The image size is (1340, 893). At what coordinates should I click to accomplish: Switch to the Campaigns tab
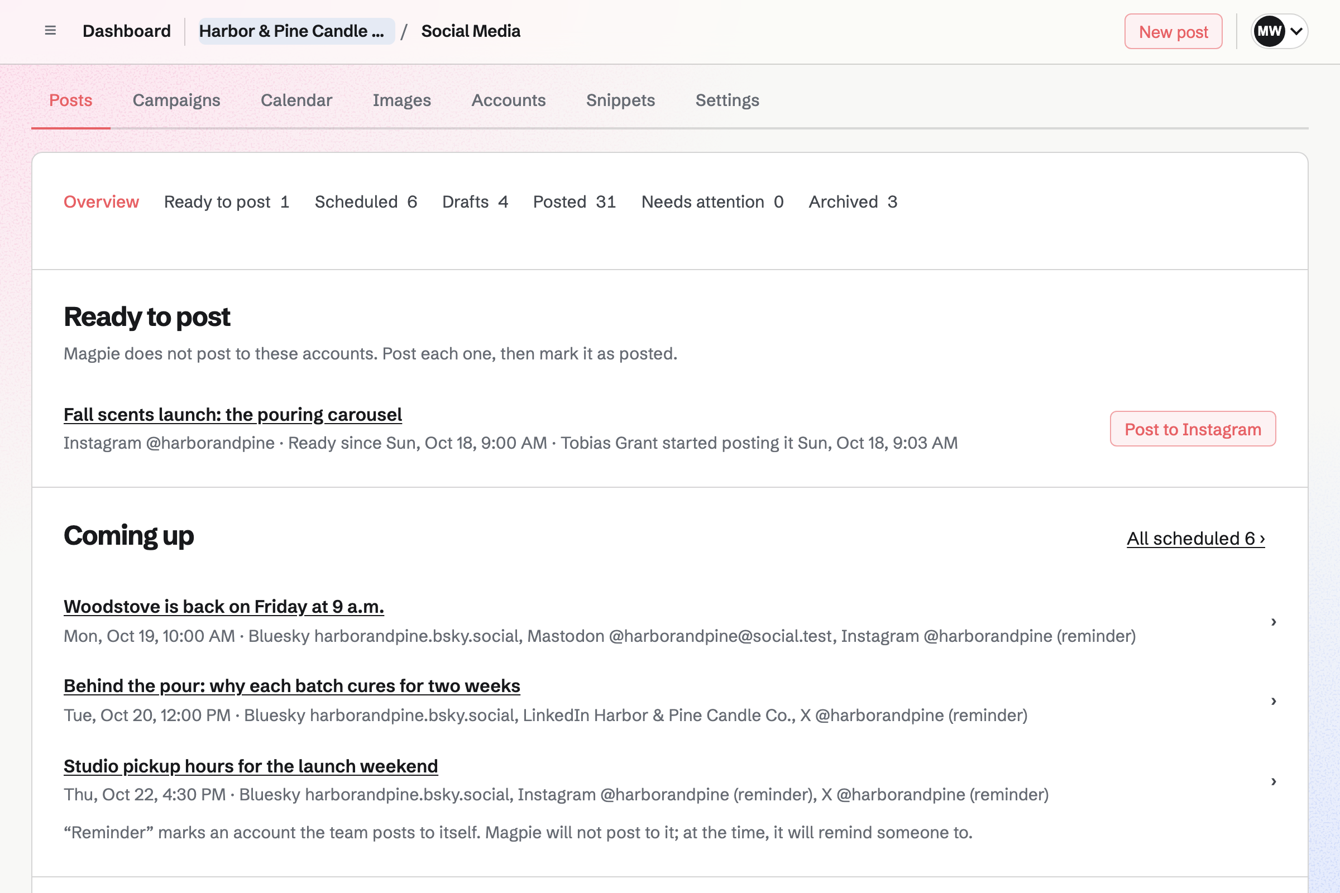[x=176, y=100]
